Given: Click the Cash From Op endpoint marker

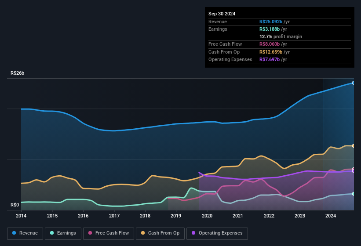Looking at the screenshot, I should [x=354, y=146].
